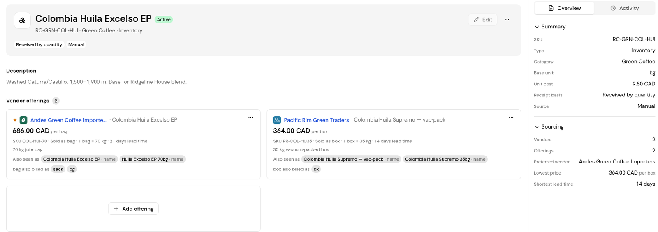Click the plus icon in Add offering
This screenshot has width=658, height=232.
pos(116,209)
